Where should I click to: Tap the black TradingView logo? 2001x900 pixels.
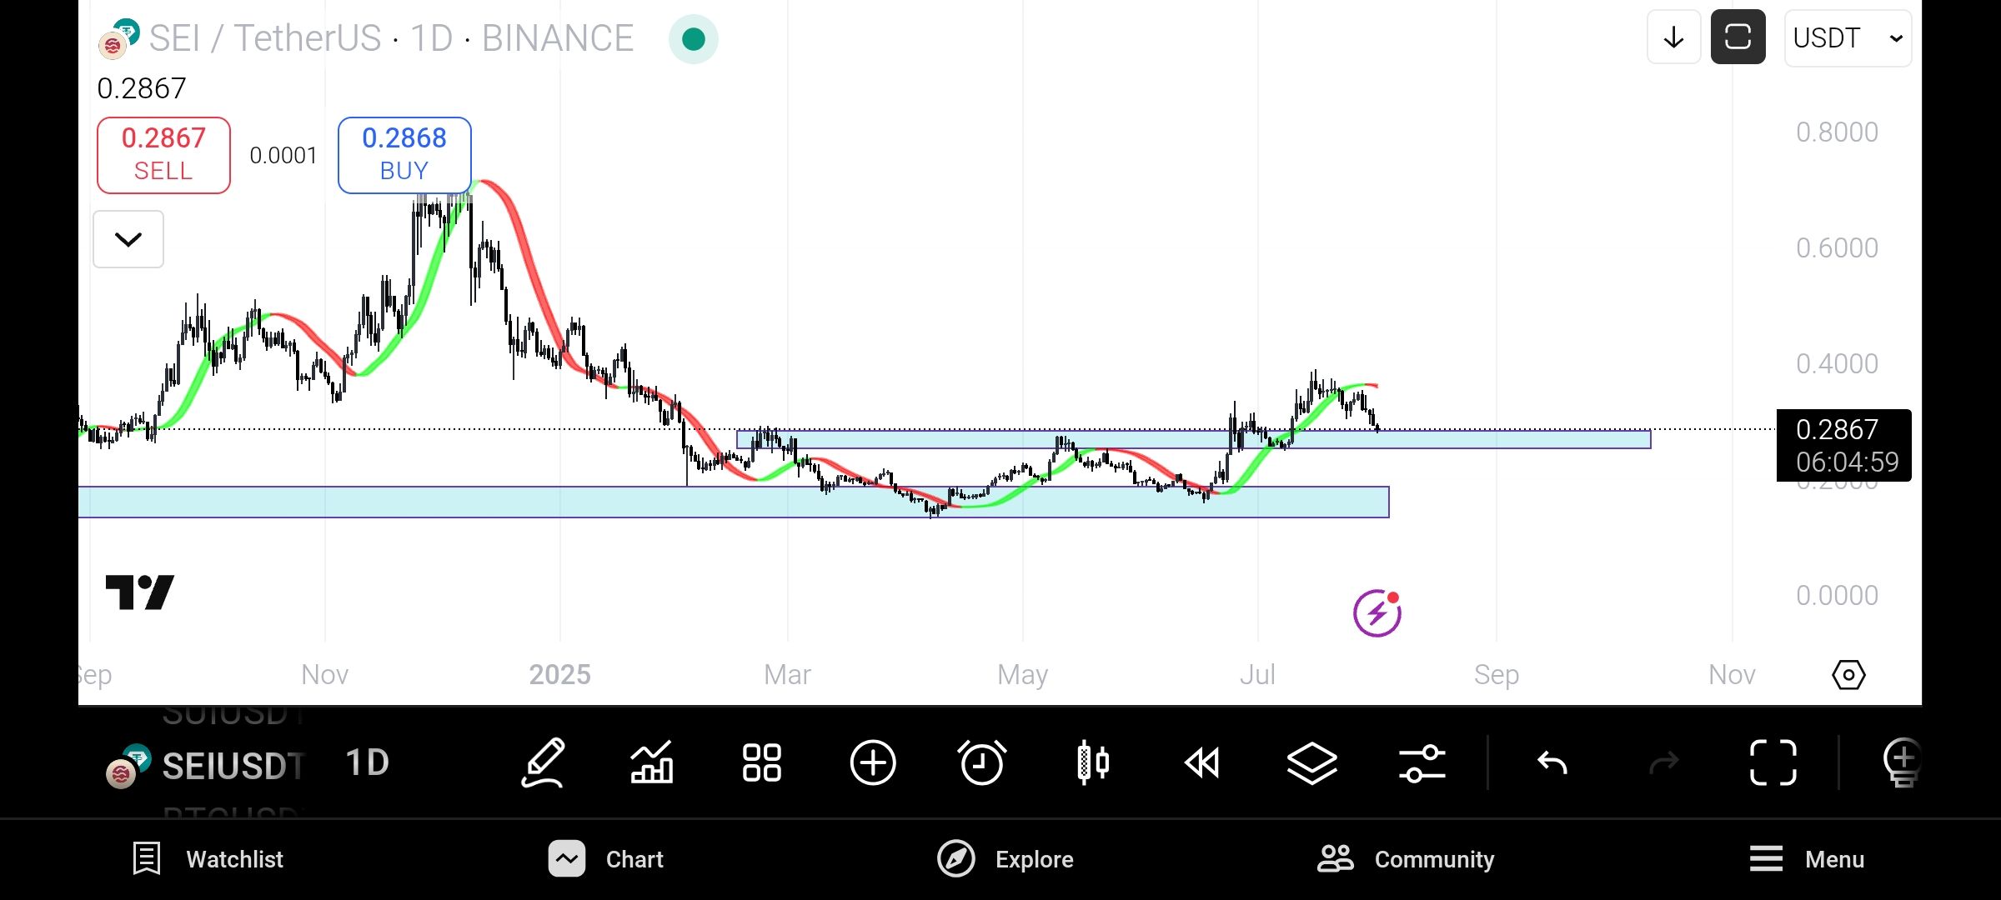(140, 592)
